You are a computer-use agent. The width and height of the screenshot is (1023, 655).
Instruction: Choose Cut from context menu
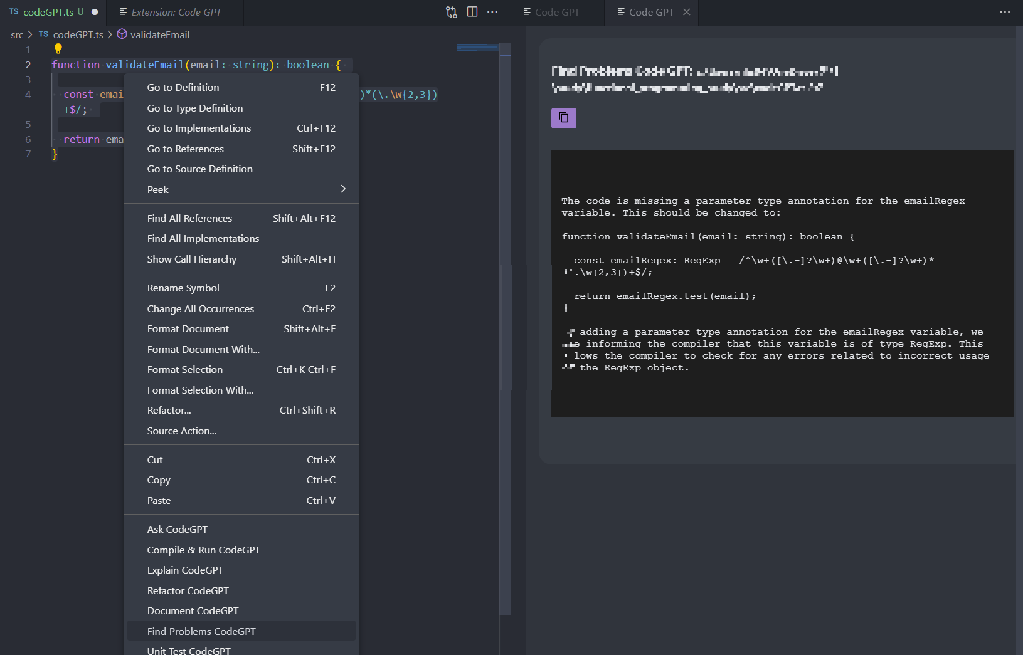(x=241, y=460)
